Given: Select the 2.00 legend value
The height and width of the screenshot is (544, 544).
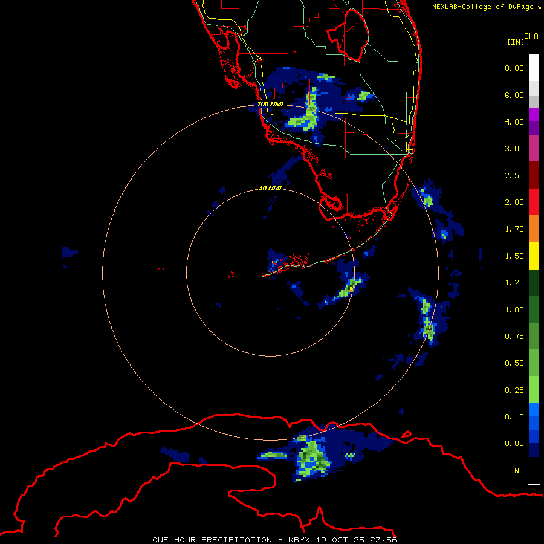Looking at the screenshot, I should click(514, 202).
